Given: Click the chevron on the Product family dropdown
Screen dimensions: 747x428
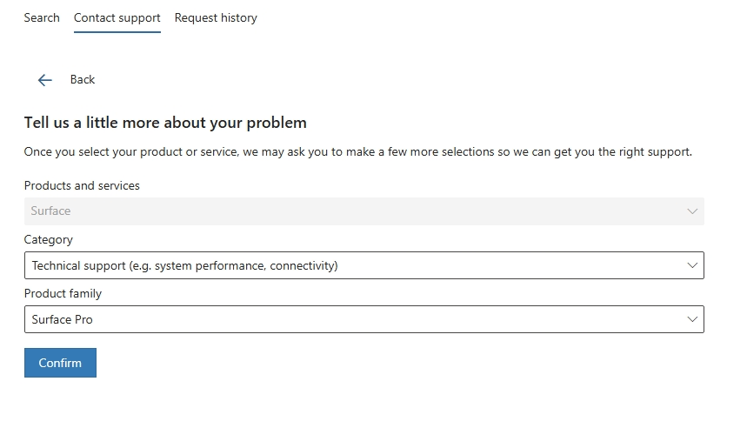Looking at the screenshot, I should [692, 319].
